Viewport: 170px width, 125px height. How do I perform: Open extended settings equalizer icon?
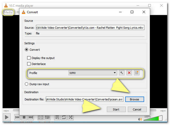coord(47,117)
